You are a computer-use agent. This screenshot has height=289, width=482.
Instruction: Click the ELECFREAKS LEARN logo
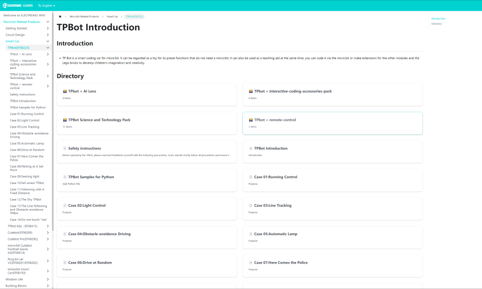point(18,5)
